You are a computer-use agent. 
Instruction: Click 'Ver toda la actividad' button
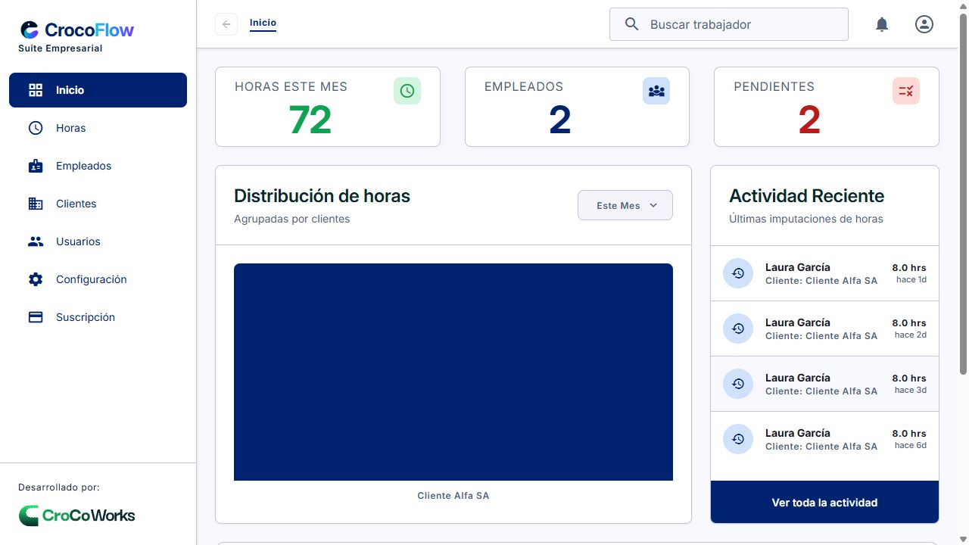(x=824, y=502)
